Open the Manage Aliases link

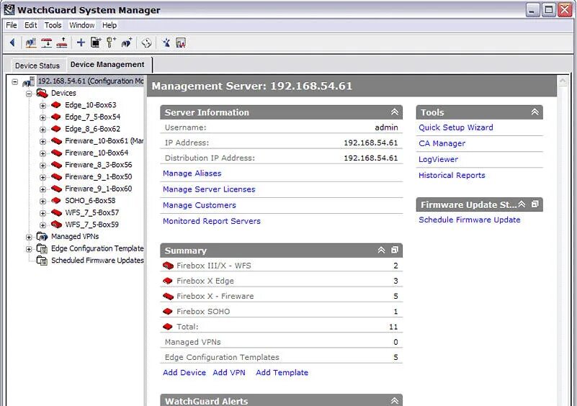192,173
